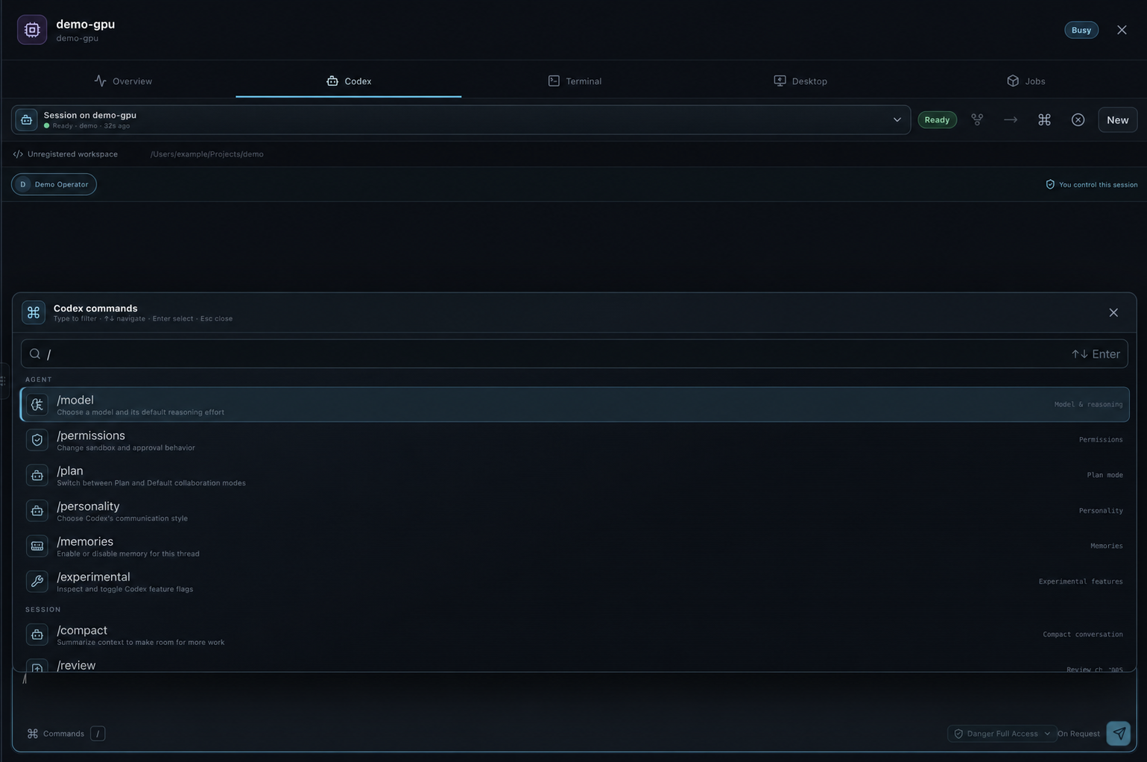
Task: Click the send message paper-plane button
Action: pos(1119,734)
